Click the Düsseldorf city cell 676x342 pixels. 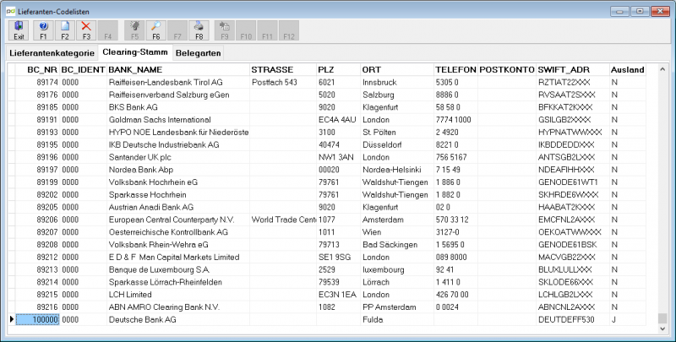(397, 144)
